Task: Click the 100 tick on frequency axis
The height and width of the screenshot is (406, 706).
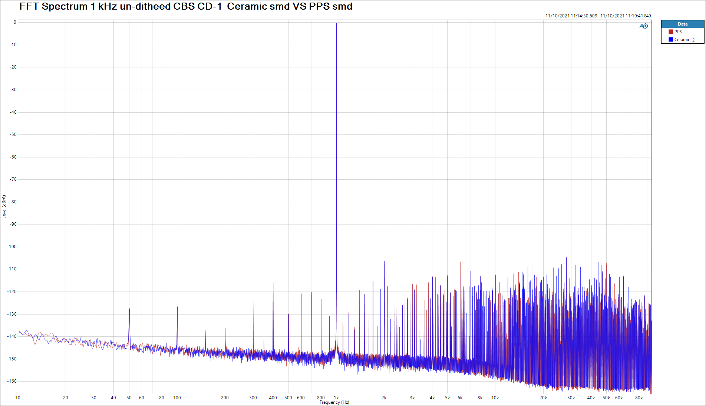Action: pyautogui.click(x=177, y=398)
